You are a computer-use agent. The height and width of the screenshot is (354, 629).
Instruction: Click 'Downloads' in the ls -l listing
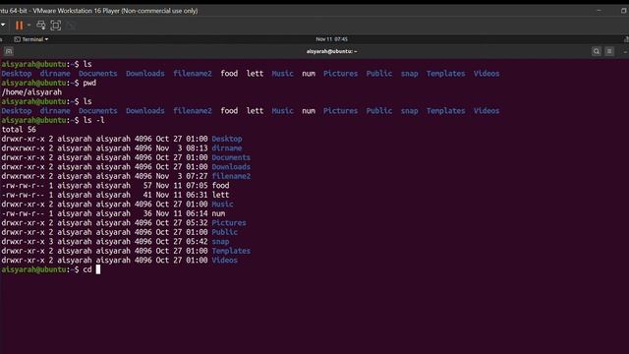[x=231, y=167]
